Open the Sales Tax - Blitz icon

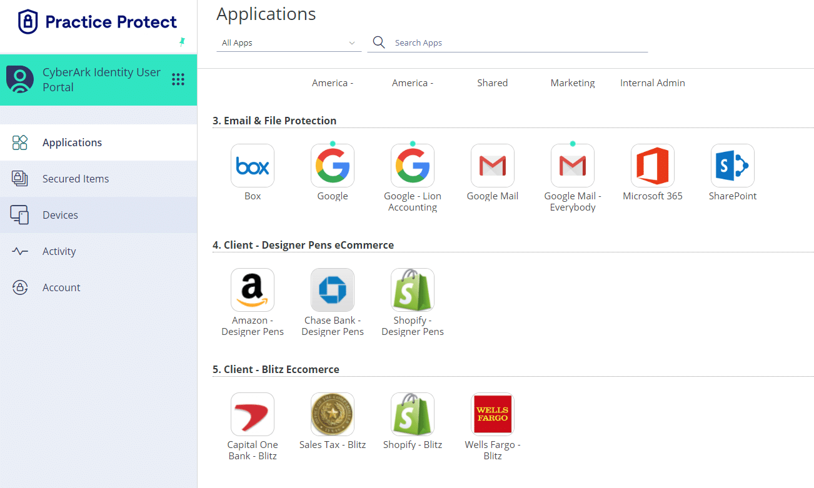(x=333, y=414)
